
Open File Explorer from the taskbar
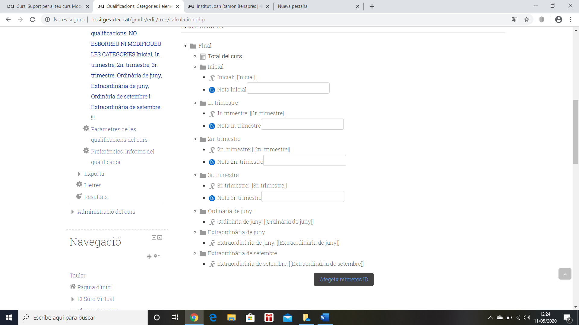pyautogui.click(x=231, y=317)
